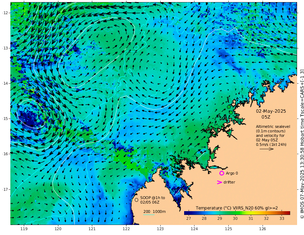This screenshot has height=235, width=304.
Task: Click the cyan 200m isobath legend line
Action: tap(149, 215)
